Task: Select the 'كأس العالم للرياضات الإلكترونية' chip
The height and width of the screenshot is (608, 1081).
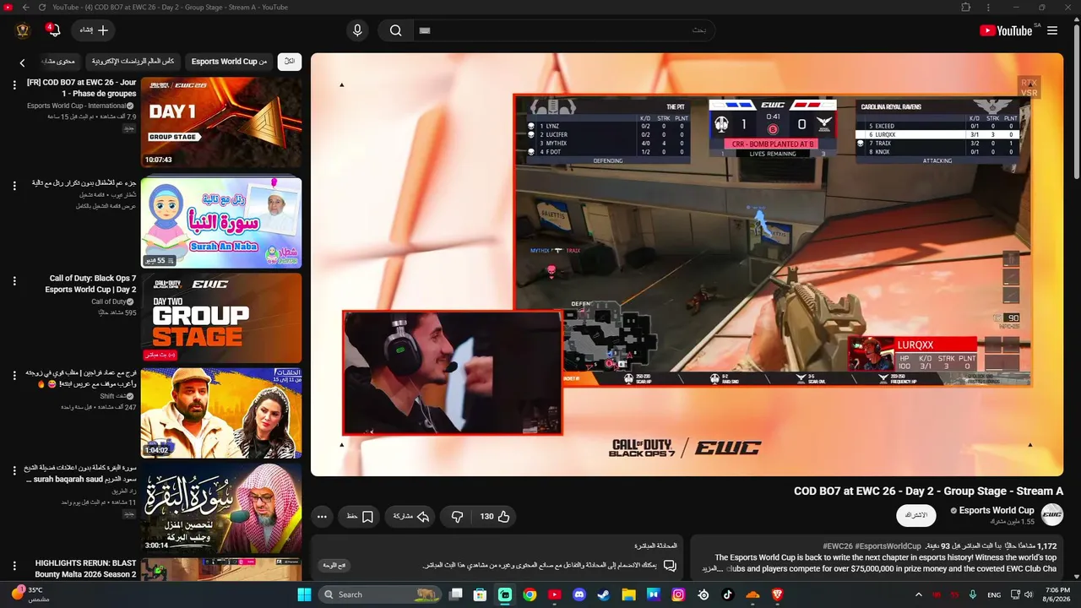Action: click(x=133, y=62)
